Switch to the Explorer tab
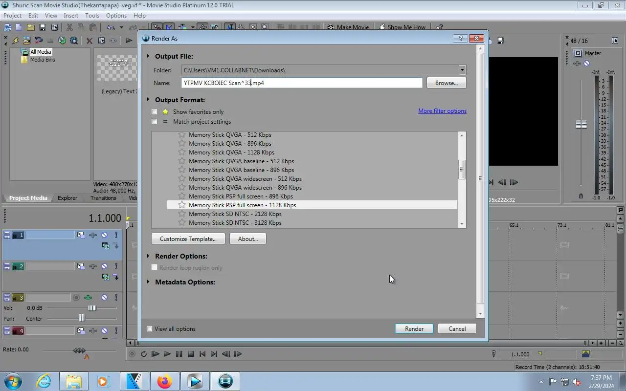Viewport: 626px width, 391px height. coord(67,198)
